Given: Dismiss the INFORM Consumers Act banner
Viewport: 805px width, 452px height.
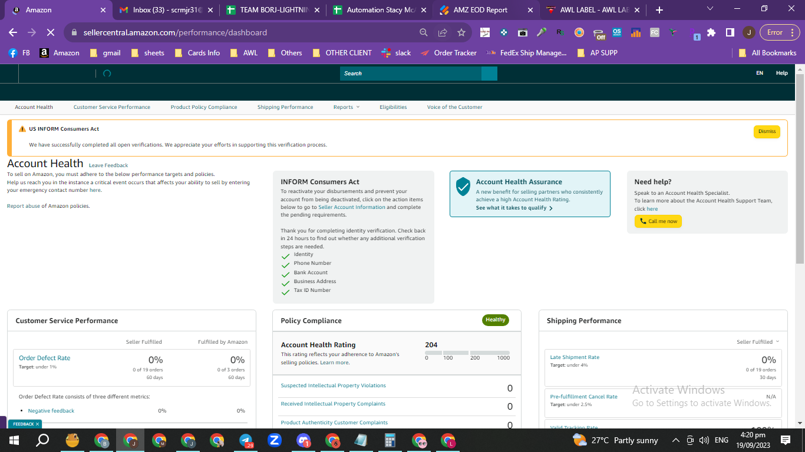Looking at the screenshot, I should click(x=767, y=132).
